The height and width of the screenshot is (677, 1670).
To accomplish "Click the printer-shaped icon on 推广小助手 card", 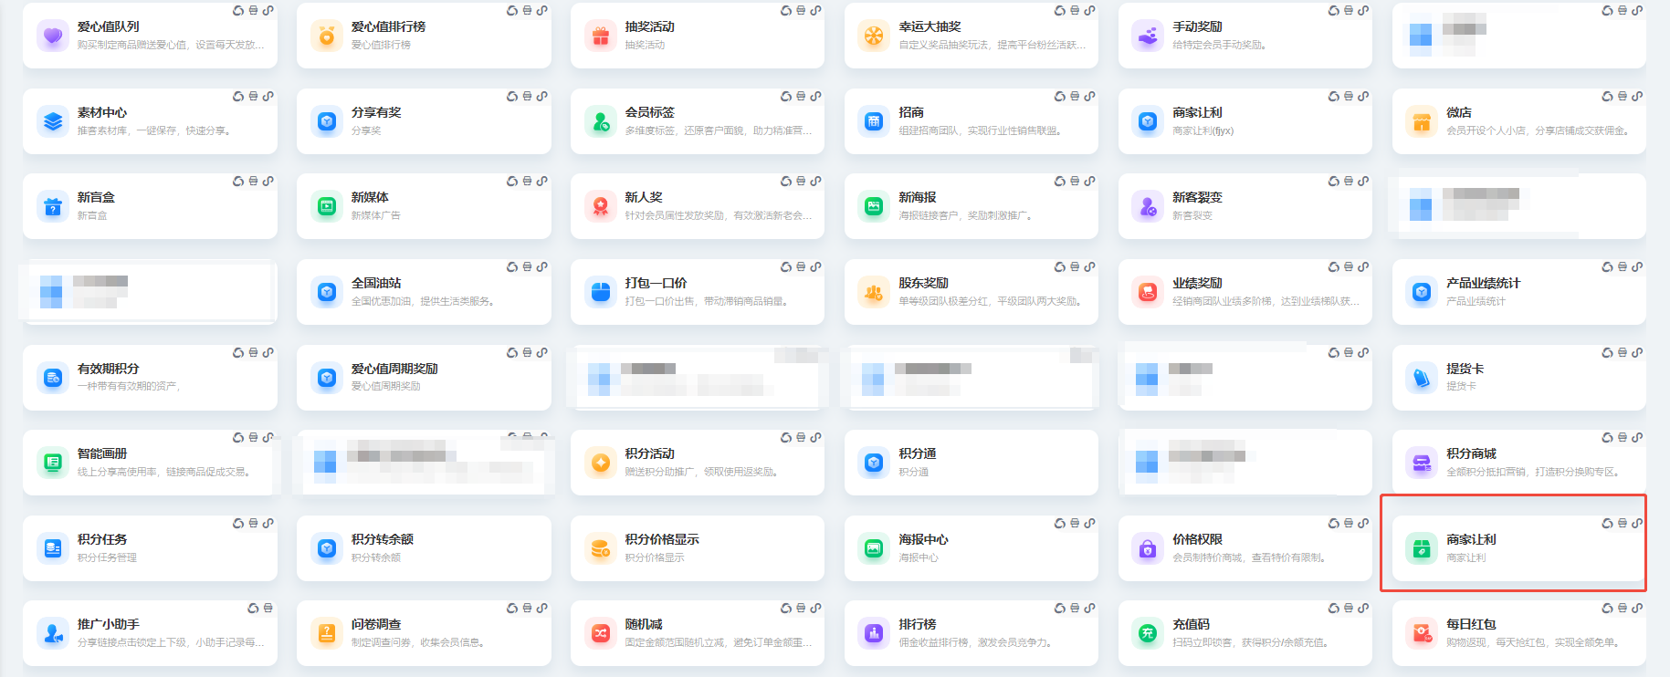I will point(268,608).
